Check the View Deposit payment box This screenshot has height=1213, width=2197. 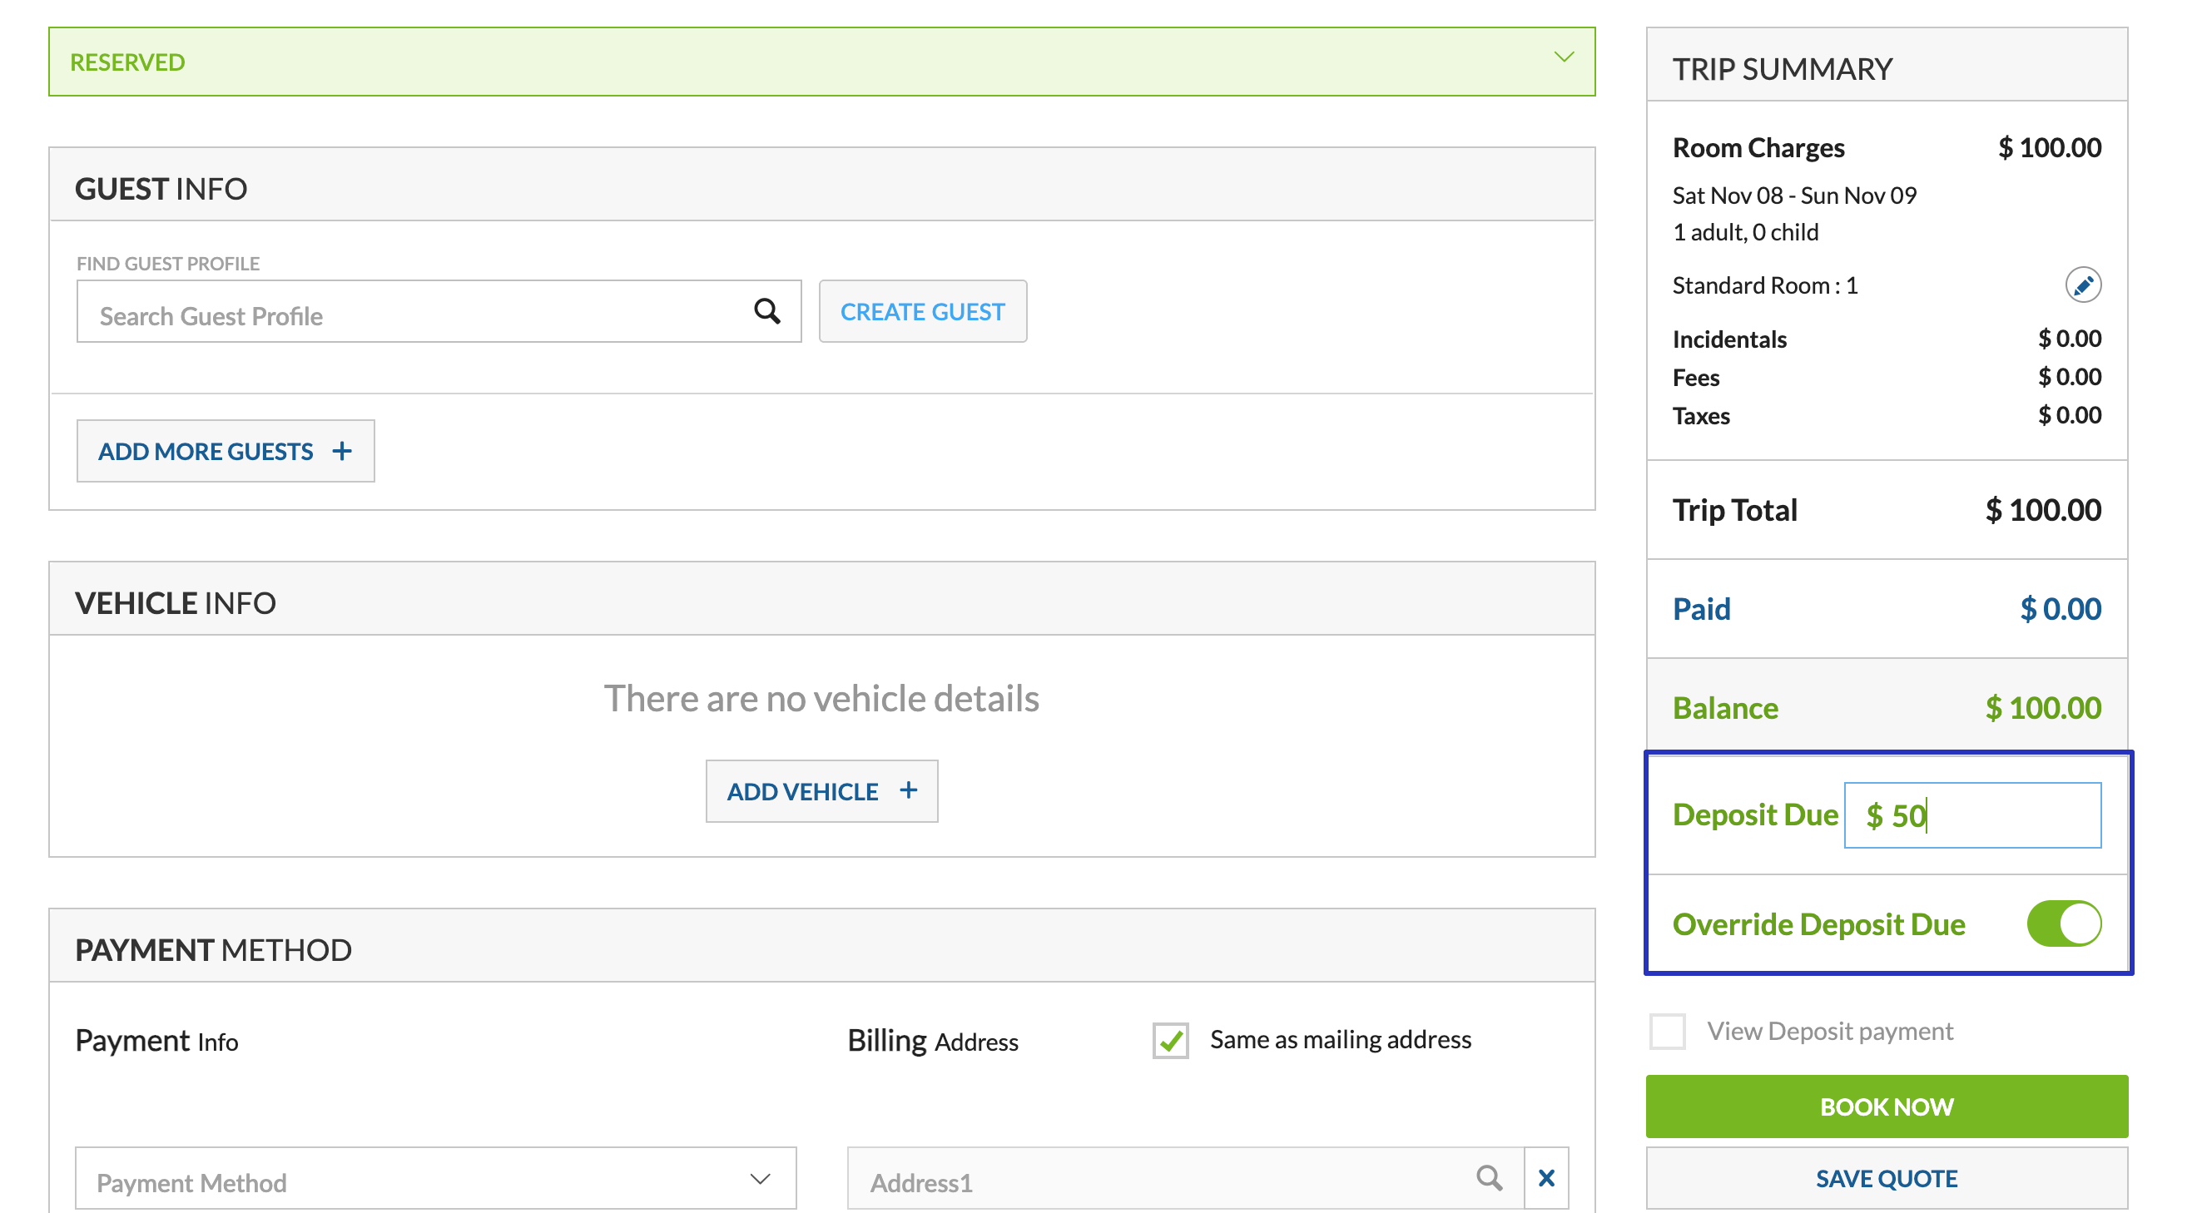tap(1667, 1031)
